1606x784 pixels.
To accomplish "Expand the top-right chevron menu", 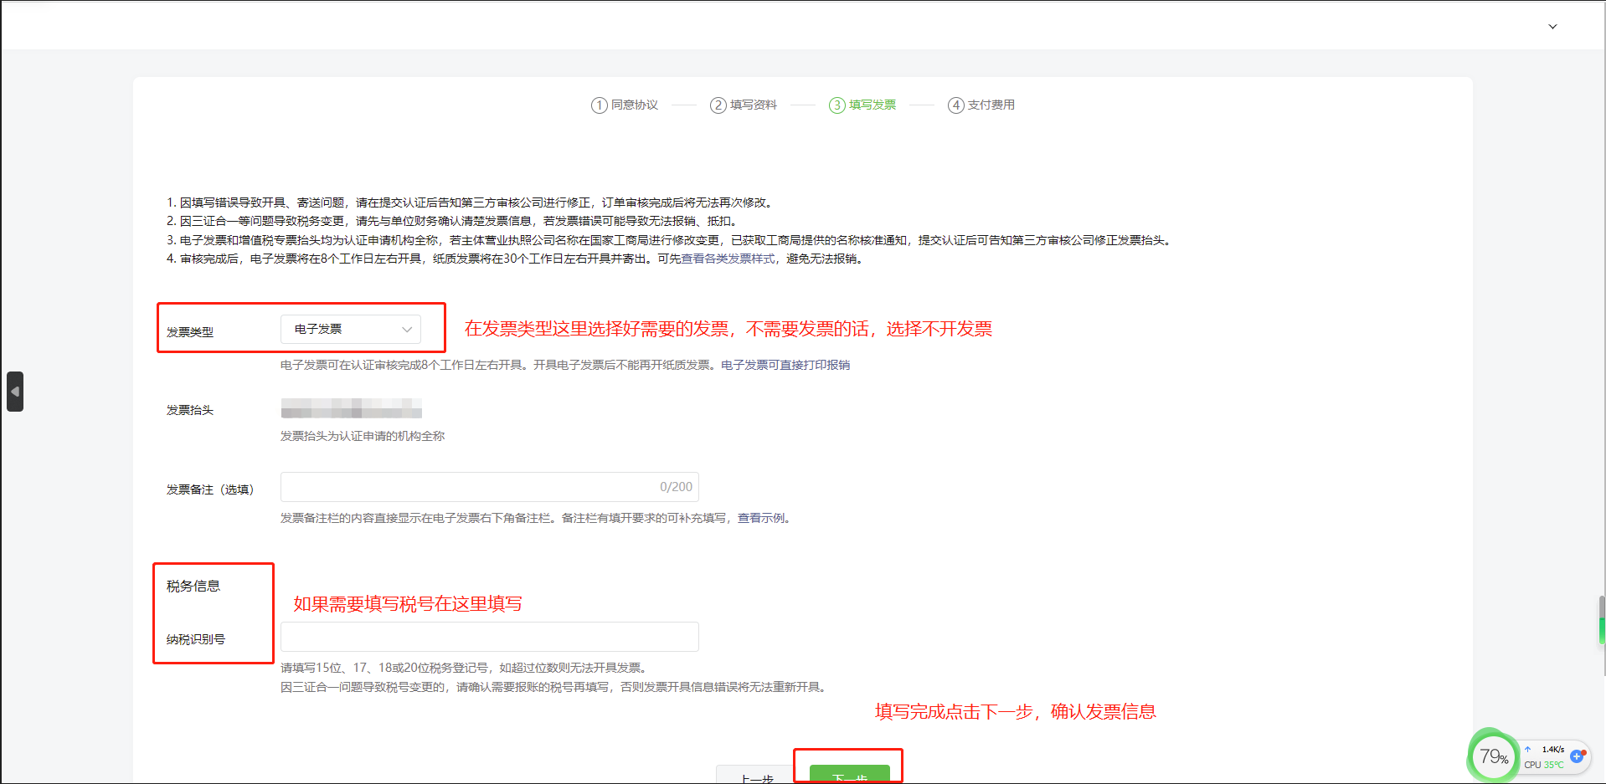I will 1552,27.
